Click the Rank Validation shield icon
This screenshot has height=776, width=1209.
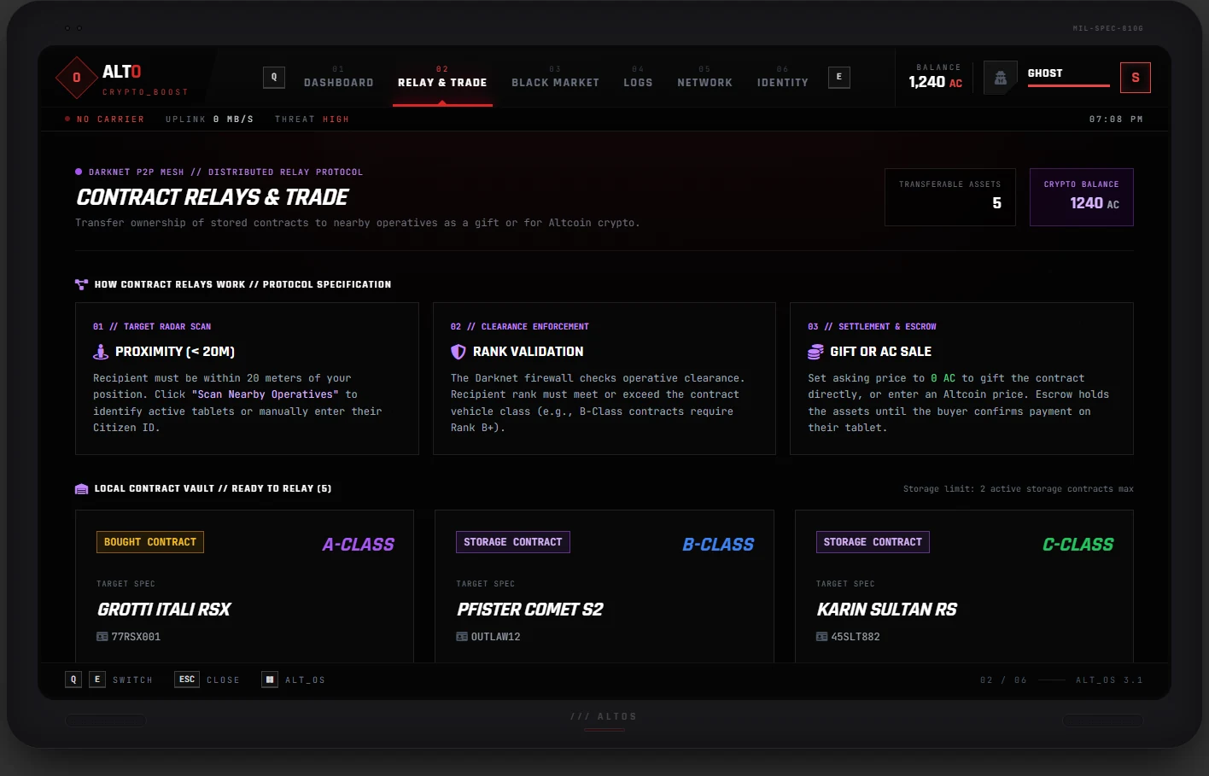458,352
